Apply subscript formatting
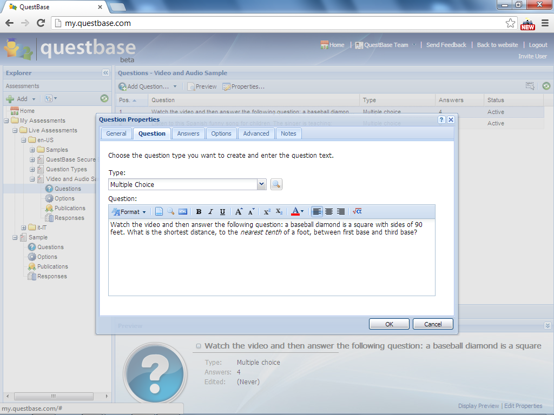This screenshot has width=554, height=415. [x=279, y=212]
